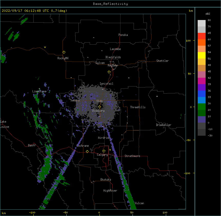Click the -30 value on the dBZ scale
This screenshot has height=216, width=221.
[x=210, y=135]
